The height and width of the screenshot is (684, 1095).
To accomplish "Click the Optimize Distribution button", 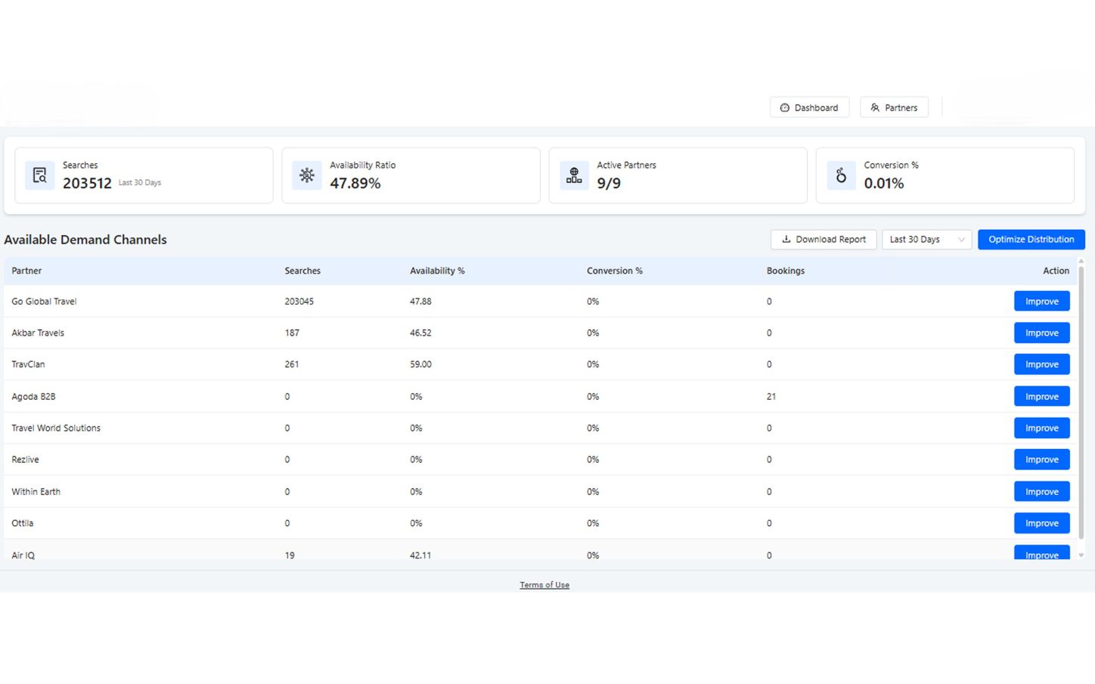I will pyautogui.click(x=1031, y=240).
